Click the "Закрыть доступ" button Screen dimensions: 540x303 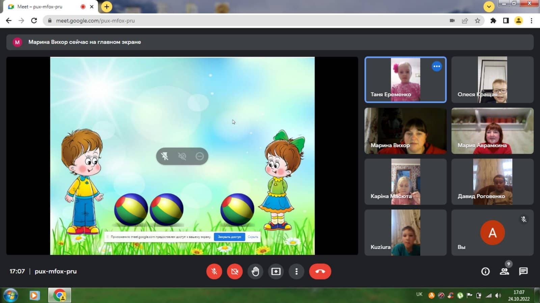pos(229,237)
